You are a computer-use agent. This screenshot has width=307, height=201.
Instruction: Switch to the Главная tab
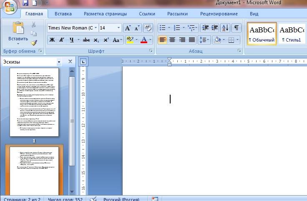(x=34, y=14)
